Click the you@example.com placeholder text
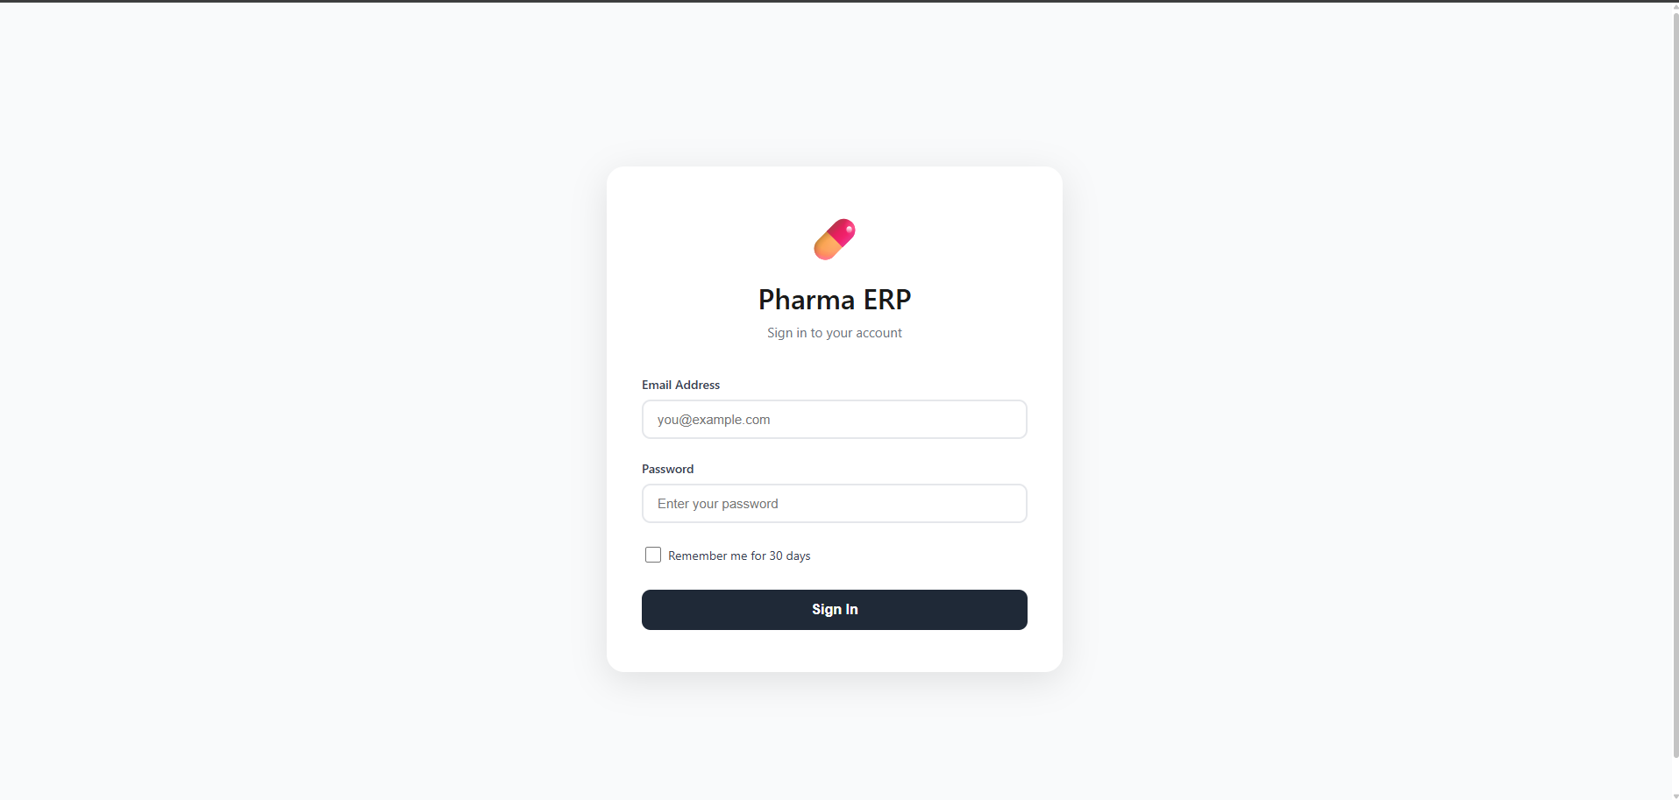 click(714, 420)
